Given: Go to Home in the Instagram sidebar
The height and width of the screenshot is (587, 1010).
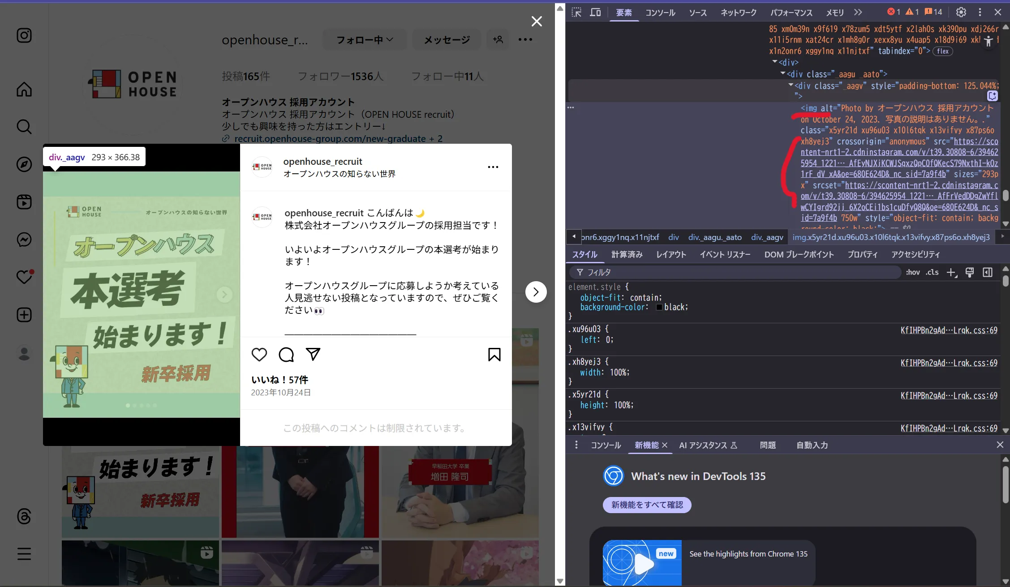Looking at the screenshot, I should click(x=24, y=89).
